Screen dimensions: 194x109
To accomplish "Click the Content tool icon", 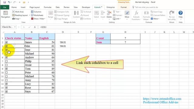I will (x=76, y=13).
